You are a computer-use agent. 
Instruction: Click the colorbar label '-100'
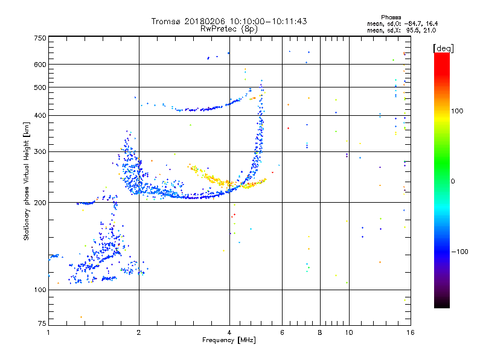(x=460, y=252)
